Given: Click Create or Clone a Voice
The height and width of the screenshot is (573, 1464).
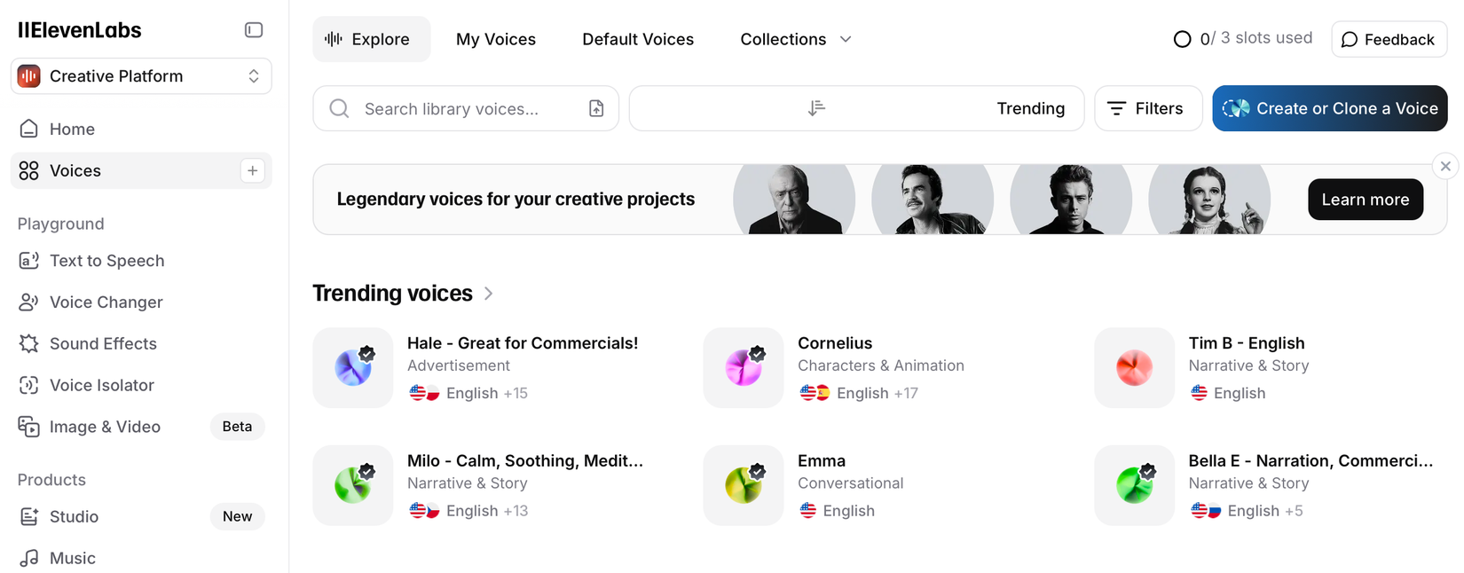Looking at the screenshot, I should coord(1329,107).
